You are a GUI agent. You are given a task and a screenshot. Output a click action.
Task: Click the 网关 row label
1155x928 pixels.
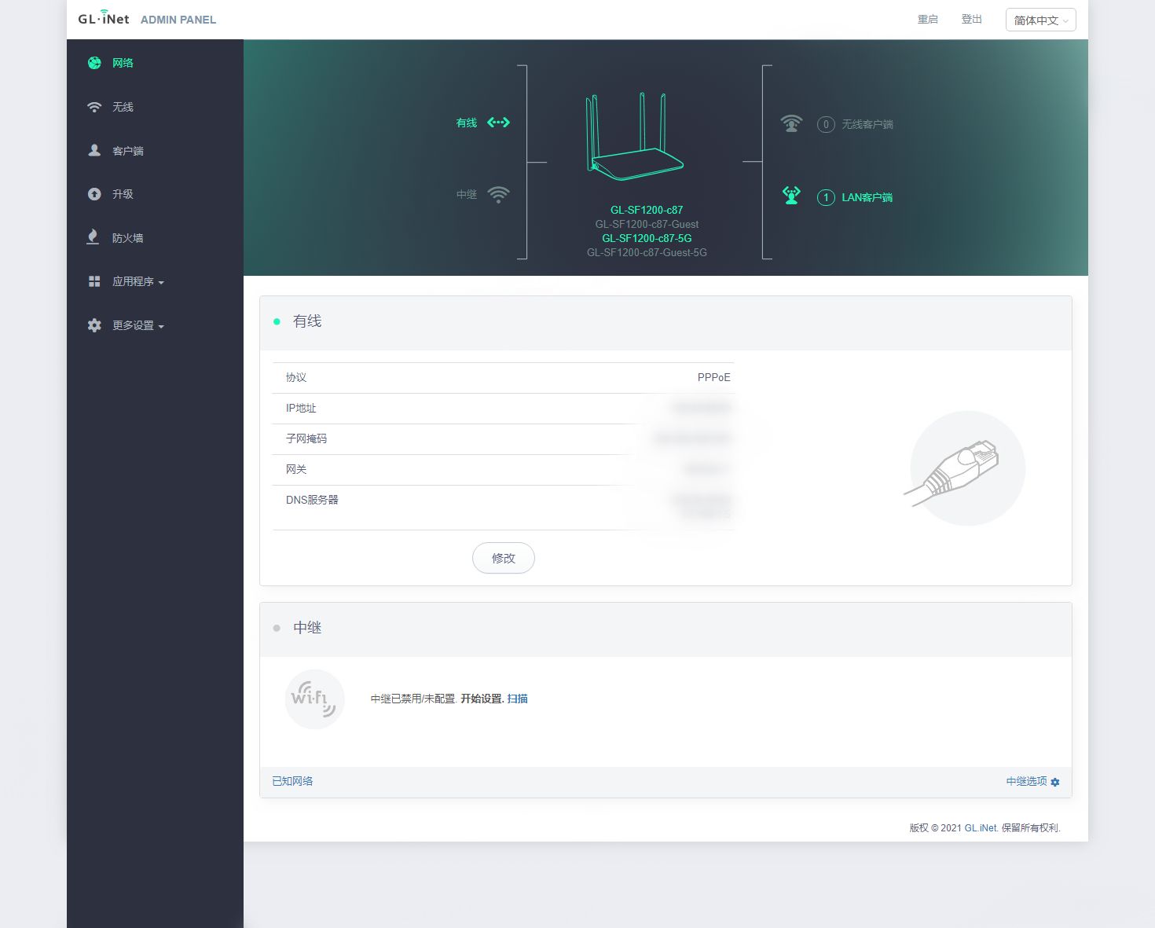click(296, 469)
